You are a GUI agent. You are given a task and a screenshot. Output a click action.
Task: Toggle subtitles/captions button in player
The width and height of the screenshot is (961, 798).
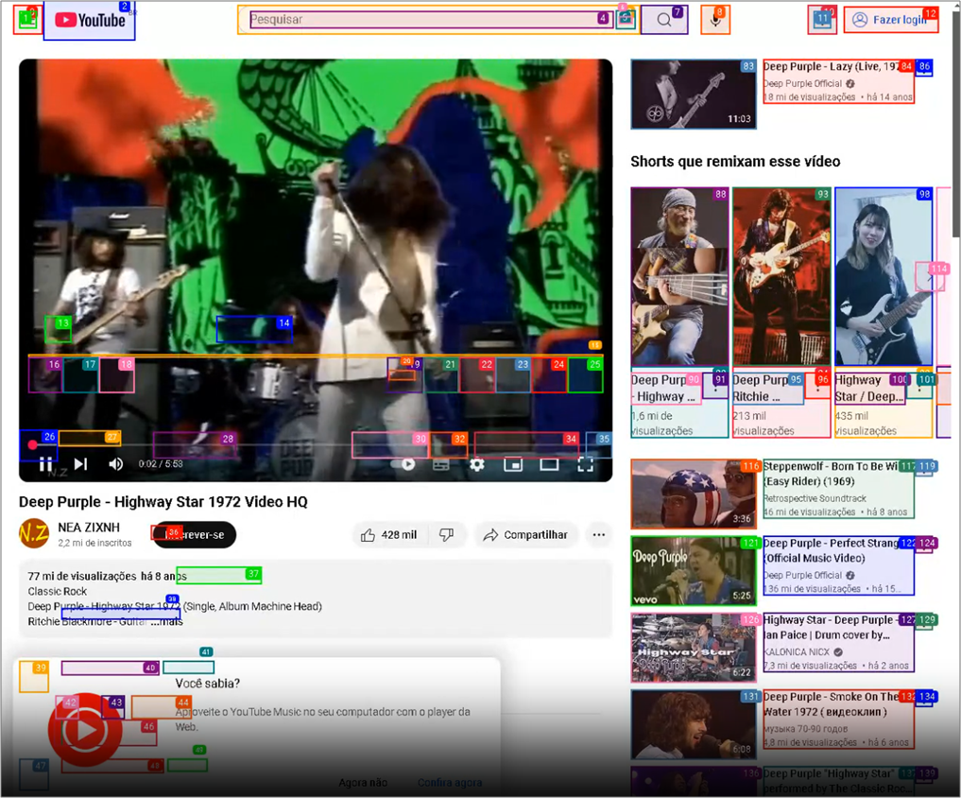point(440,465)
